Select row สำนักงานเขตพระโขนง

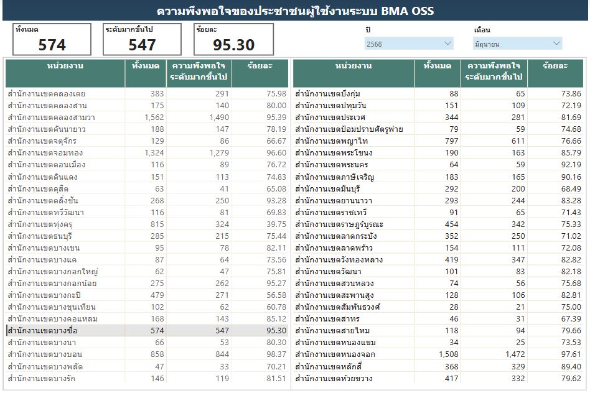click(x=438, y=153)
